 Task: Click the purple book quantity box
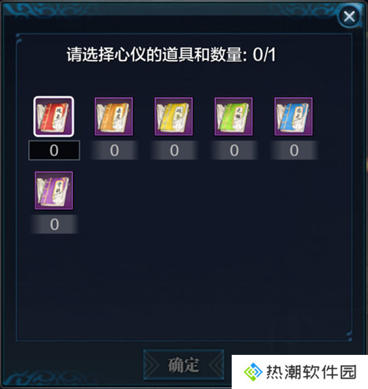coord(55,225)
